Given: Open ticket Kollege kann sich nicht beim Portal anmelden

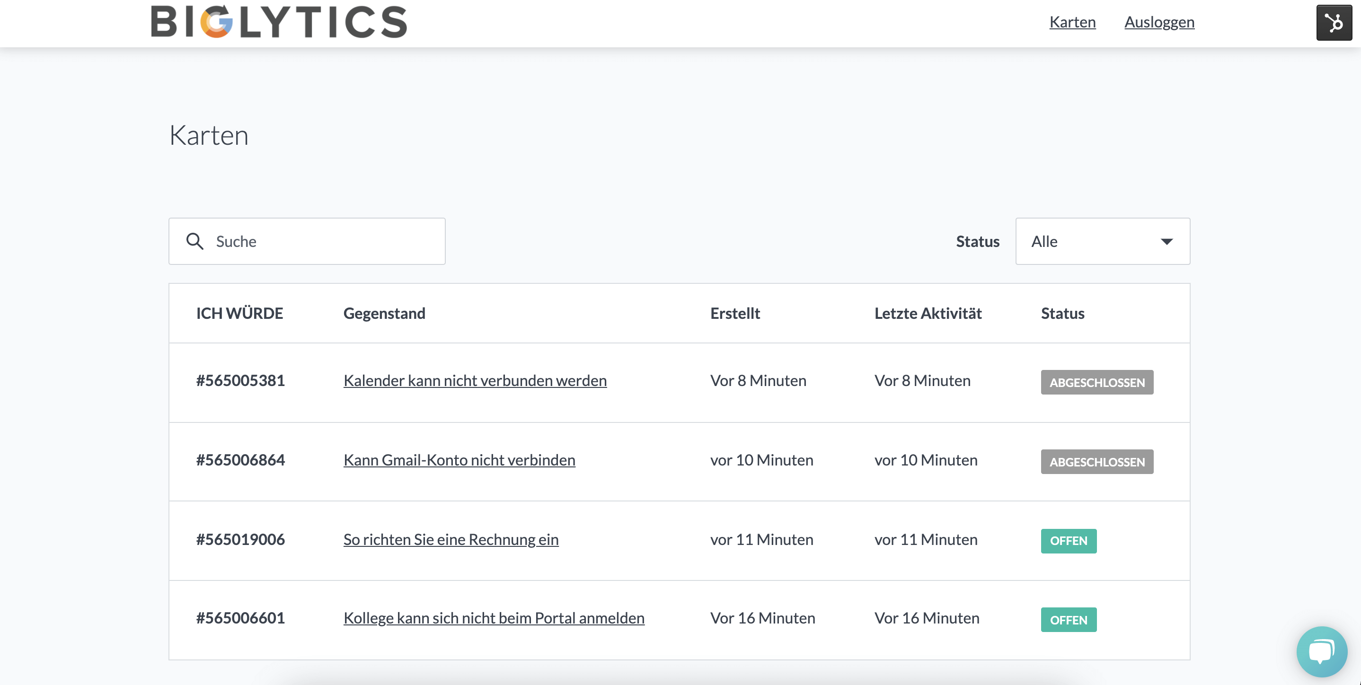Looking at the screenshot, I should pos(494,618).
